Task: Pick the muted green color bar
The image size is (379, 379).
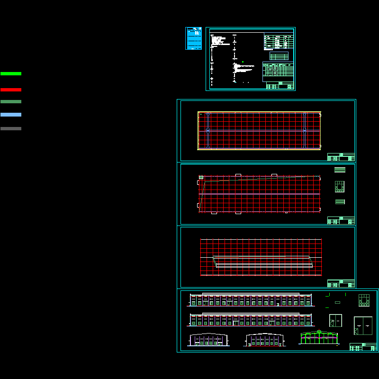Action: 11,102
